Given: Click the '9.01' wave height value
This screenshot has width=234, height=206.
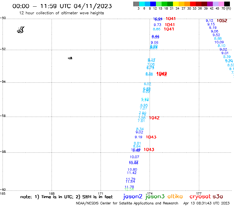Looking at the screenshot, I should [x=225, y=53].
